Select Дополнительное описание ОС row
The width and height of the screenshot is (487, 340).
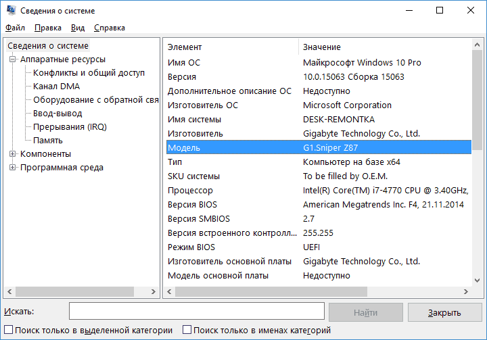[x=319, y=91]
